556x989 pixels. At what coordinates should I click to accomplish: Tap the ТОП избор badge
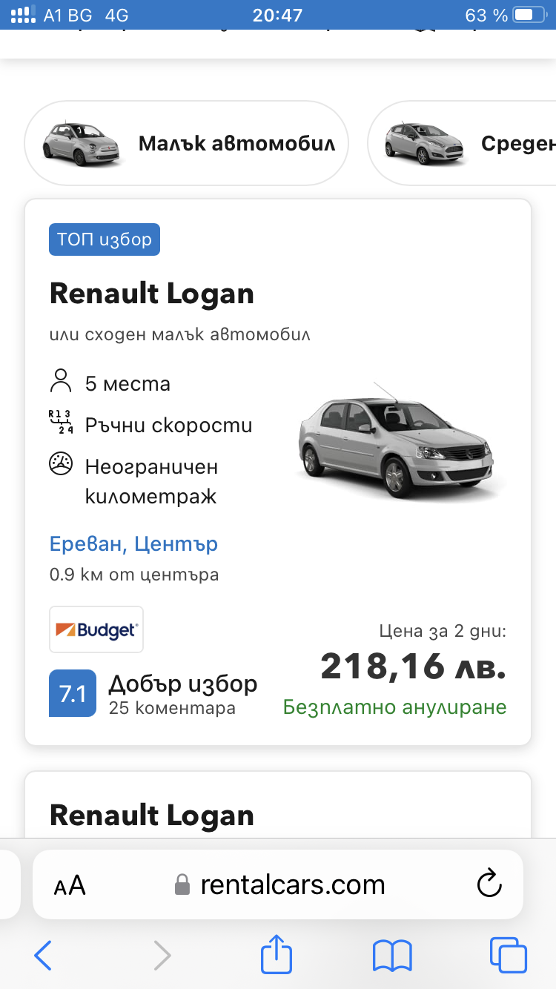click(105, 239)
